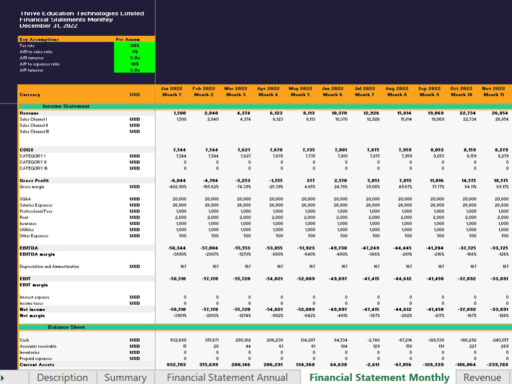Switch to the Summary sheet tab
The width and height of the screenshot is (512, 384).
125,377
